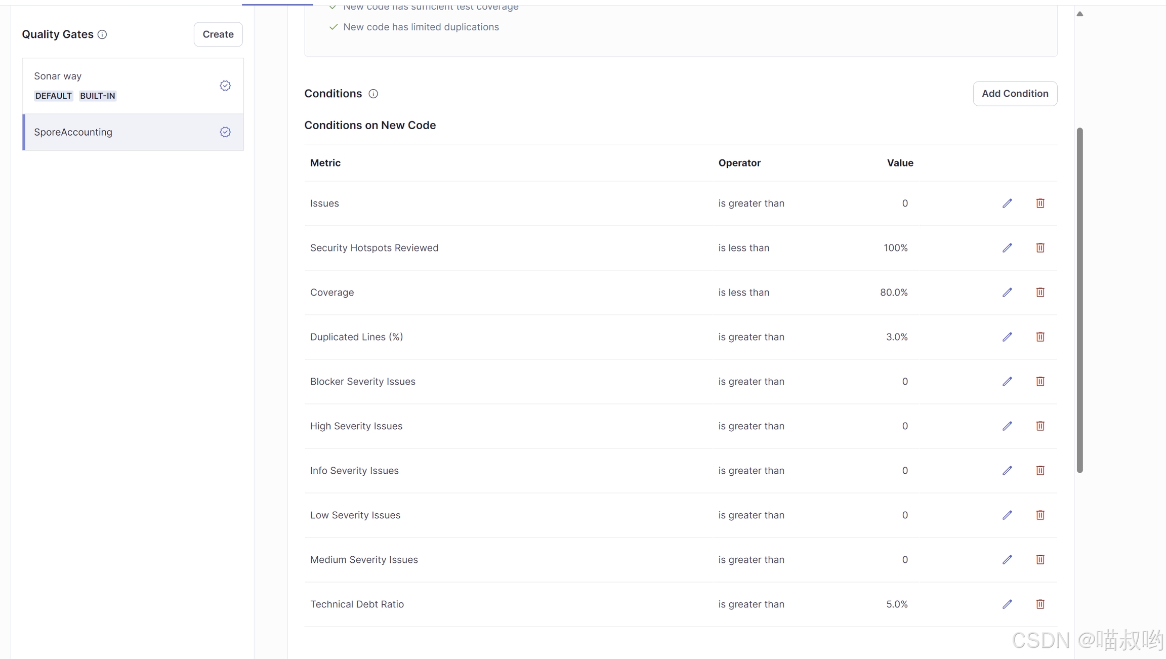This screenshot has width=1166, height=659.
Task: Delete the High Severity Issues condition
Action: click(x=1040, y=426)
